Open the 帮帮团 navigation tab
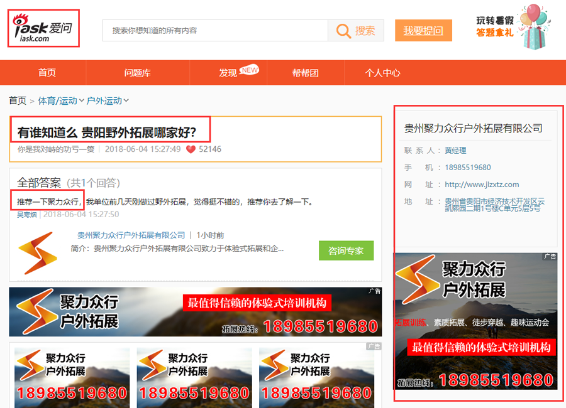 click(x=306, y=73)
